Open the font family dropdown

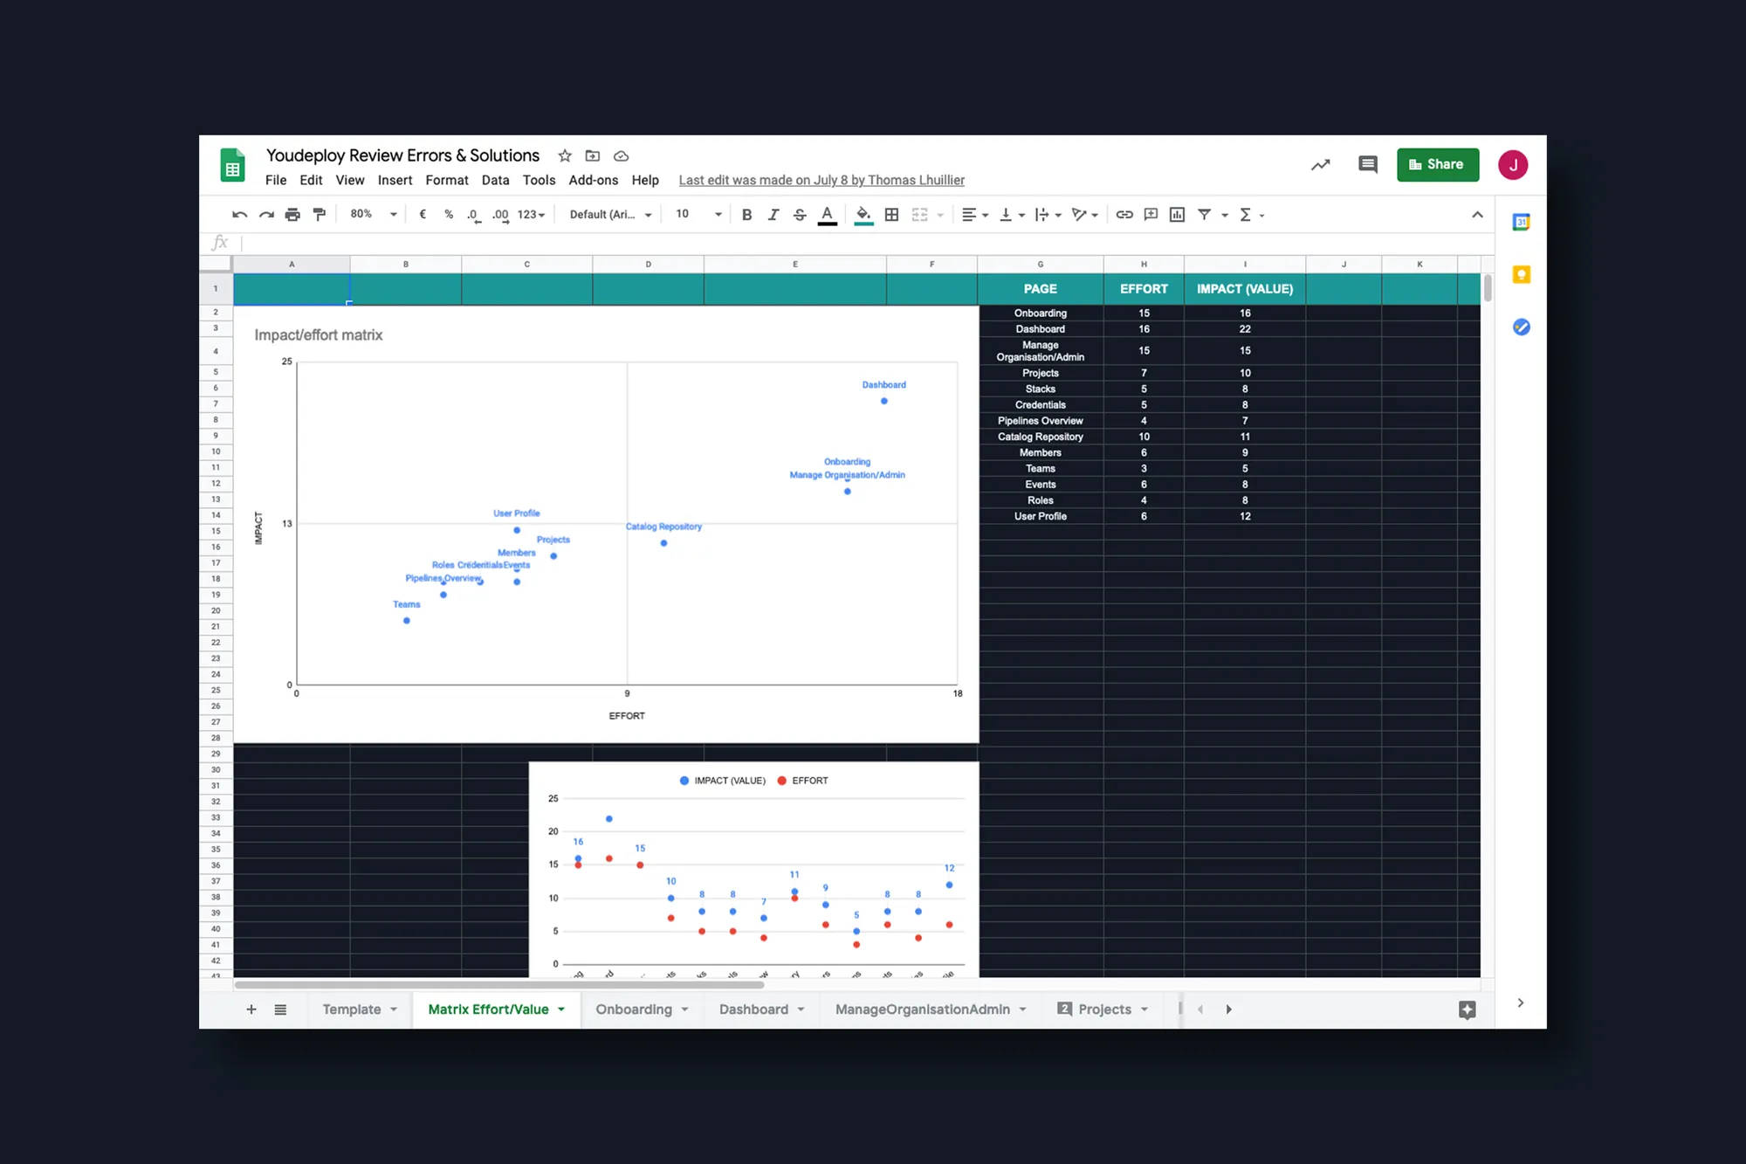pyautogui.click(x=610, y=215)
